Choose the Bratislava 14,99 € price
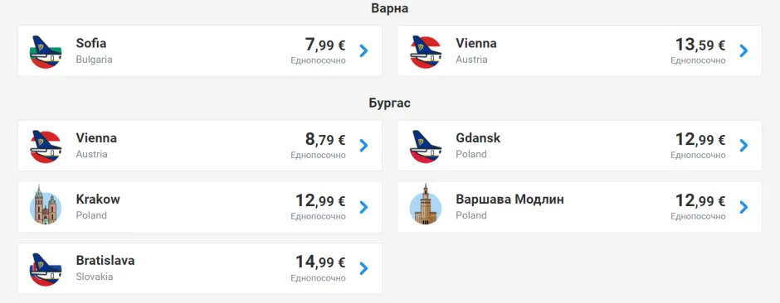Viewport: 780px width, 303px height. [x=320, y=262]
